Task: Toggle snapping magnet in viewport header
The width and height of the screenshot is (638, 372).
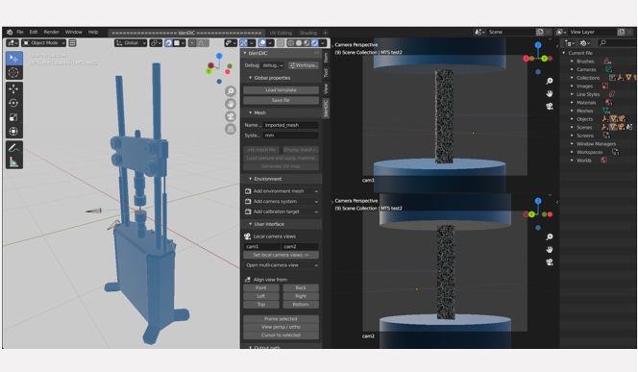Action: [168, 42]
